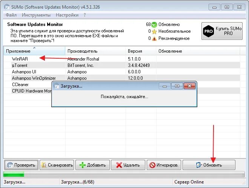Sort by the Версия column header

pyautogui.click(x=141, y=51)
